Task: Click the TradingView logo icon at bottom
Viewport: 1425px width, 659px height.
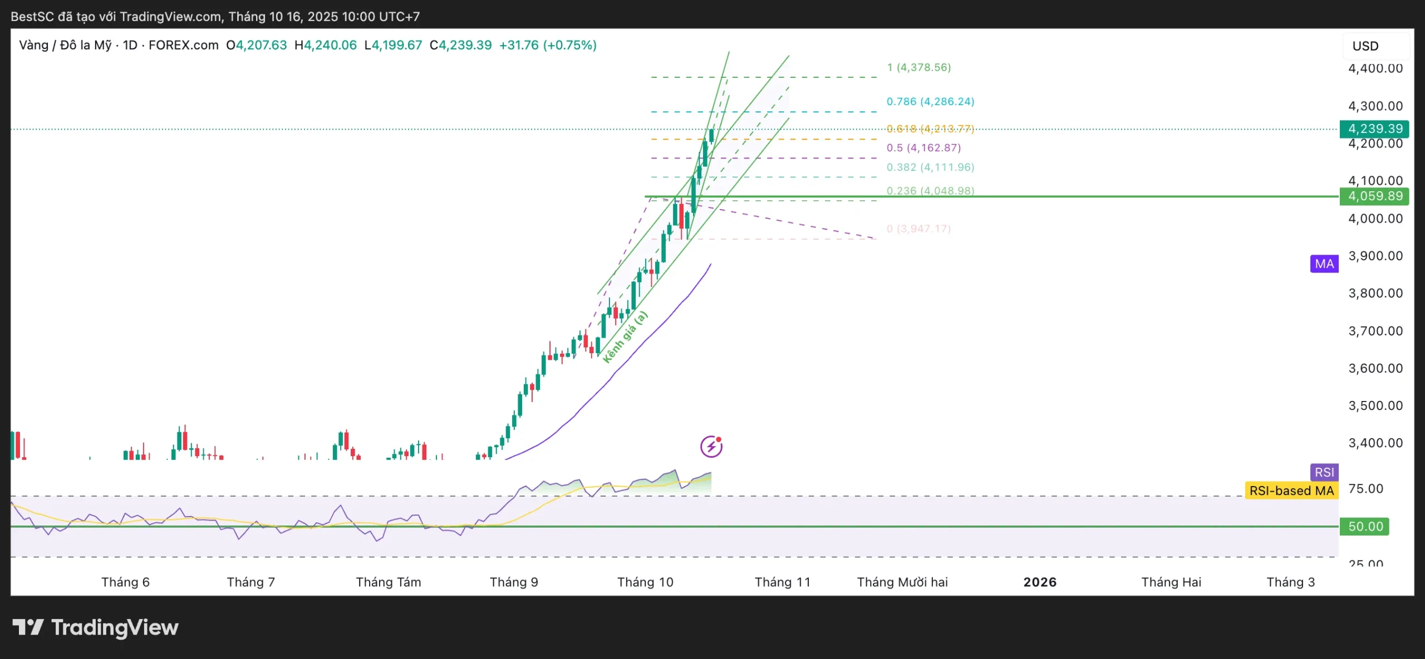Action: (28, 627)
